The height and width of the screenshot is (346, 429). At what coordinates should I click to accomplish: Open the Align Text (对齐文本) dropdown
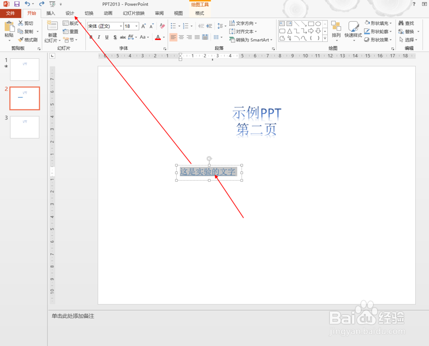pyautogui.click(x=243, y=31)
